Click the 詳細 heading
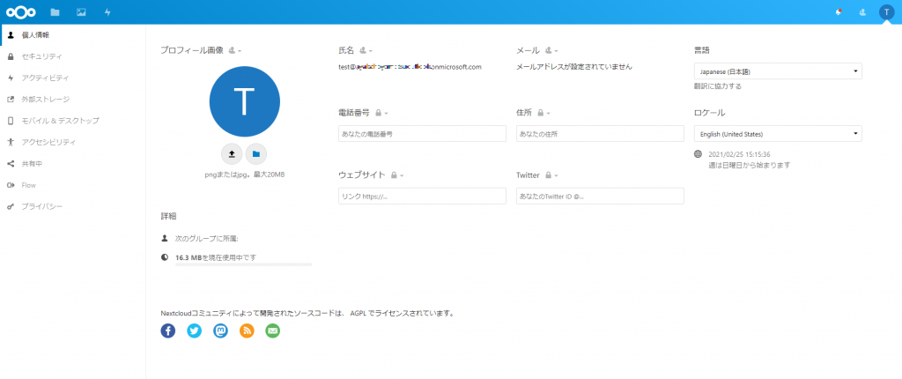 pos(168,217)
